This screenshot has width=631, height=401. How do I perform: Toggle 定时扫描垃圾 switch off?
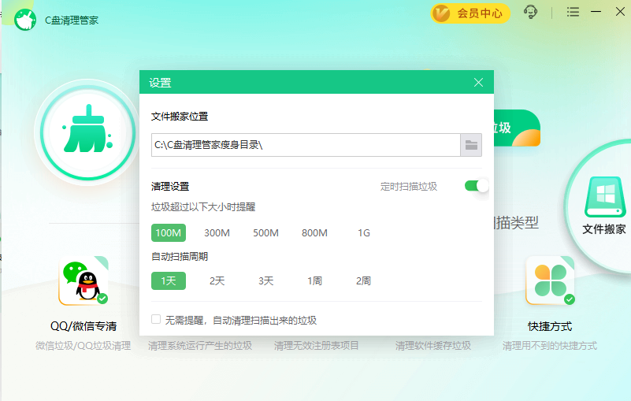coord(476,186)
